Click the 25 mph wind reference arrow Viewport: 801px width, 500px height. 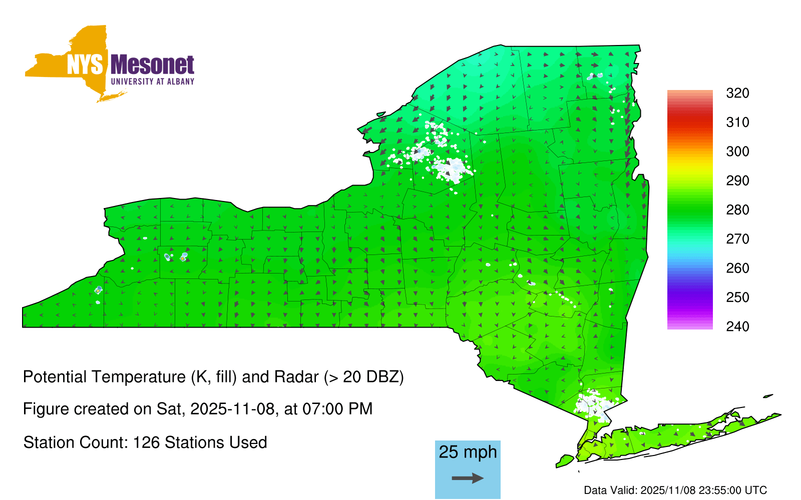[x=468, y=478]
